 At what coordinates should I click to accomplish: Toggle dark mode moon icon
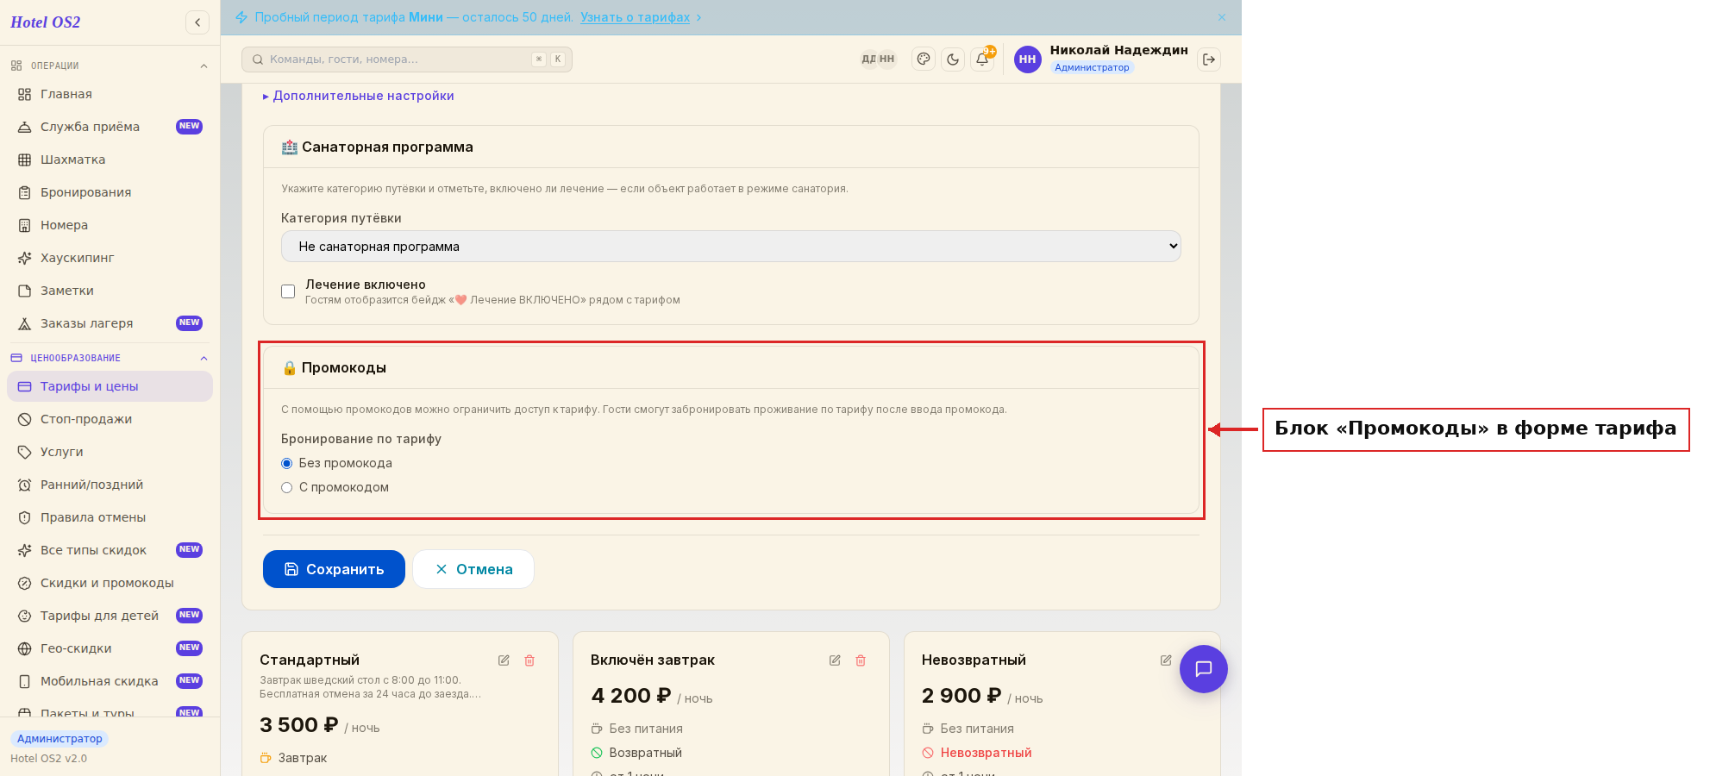coord(953,59)
